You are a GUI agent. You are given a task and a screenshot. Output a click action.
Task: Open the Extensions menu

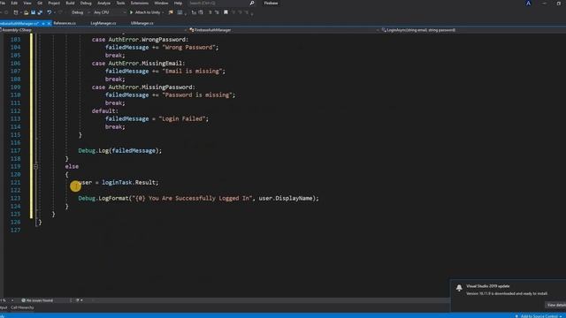(140, 3)
